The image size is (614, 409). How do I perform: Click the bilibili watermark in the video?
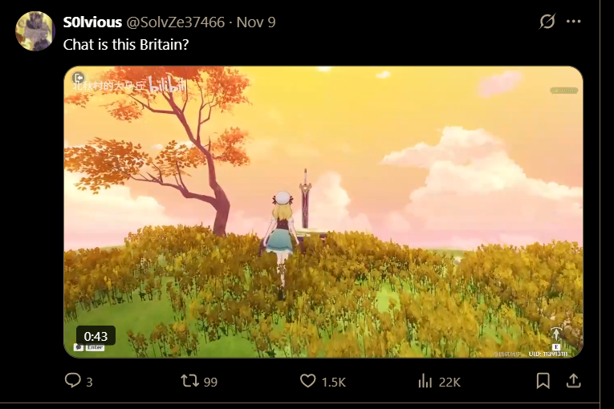168,86
